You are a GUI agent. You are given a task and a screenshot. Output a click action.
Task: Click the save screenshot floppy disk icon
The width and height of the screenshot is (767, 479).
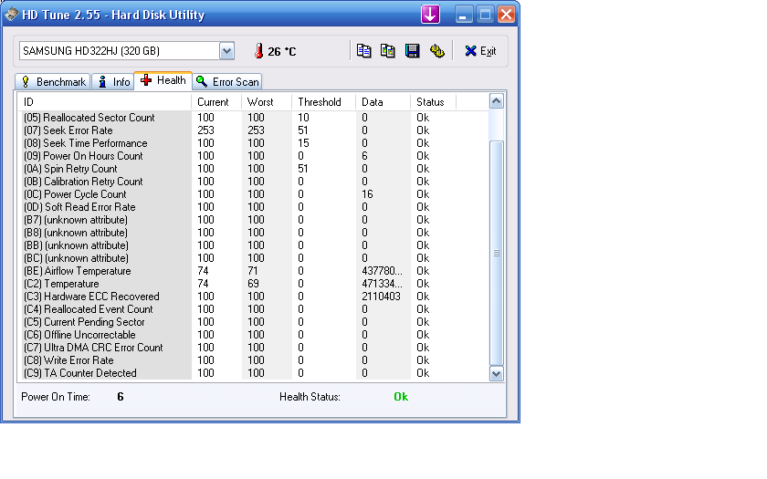click(413, 51)
